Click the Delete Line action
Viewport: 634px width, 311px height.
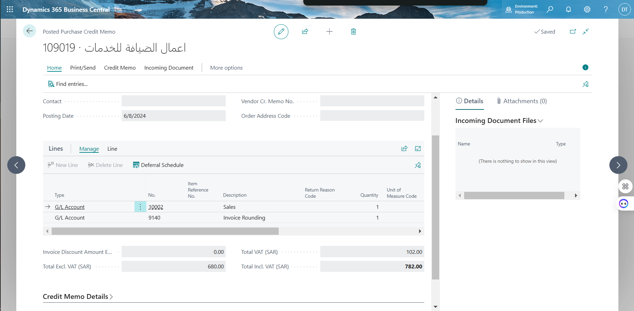105,165
